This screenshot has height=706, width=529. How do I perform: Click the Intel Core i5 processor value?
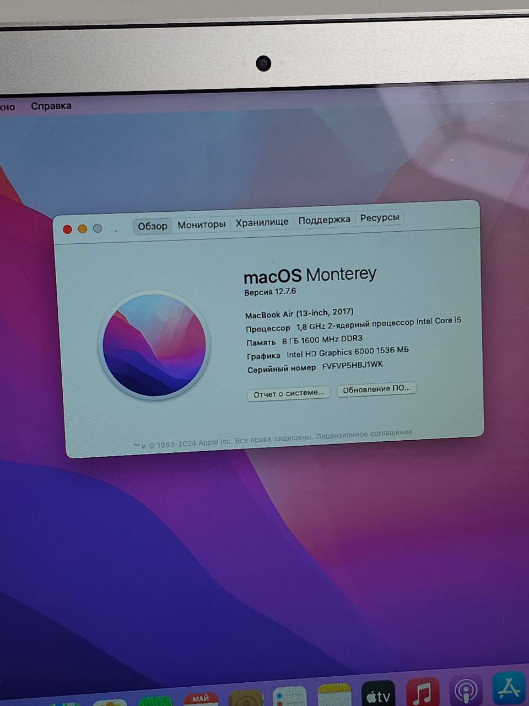pos(379,324)
